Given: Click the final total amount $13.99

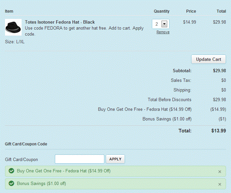Looking at the screenshot, I should click(218, 131).
